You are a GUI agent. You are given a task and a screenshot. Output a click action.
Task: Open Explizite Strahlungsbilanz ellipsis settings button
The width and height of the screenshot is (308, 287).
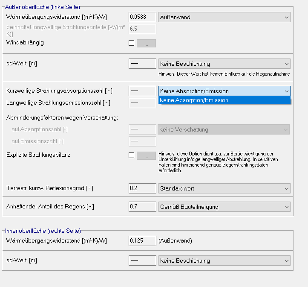pos(146,155)
